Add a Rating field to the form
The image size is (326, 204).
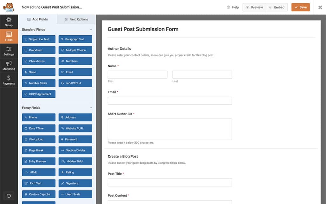click(75, 172)
